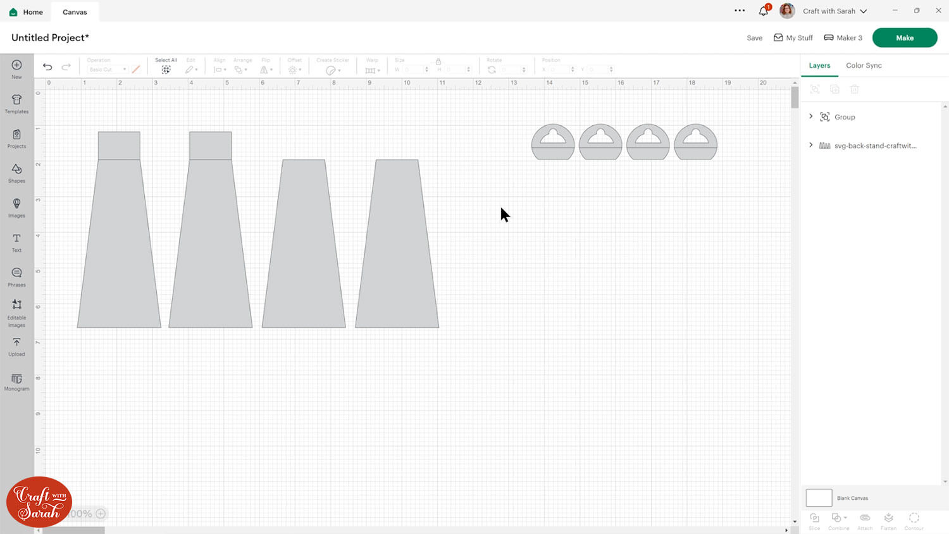Click the Untitled Project* title

[50, 37]
